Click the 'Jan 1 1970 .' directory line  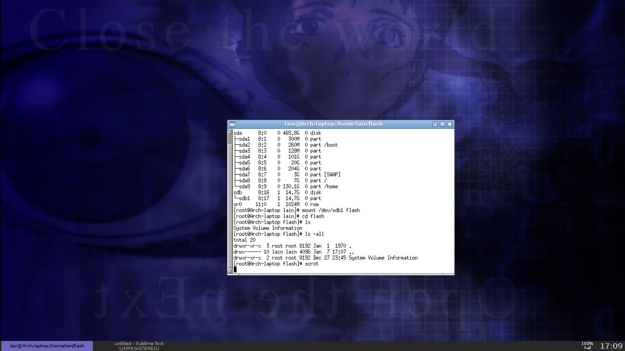click(x=292, y=246)
